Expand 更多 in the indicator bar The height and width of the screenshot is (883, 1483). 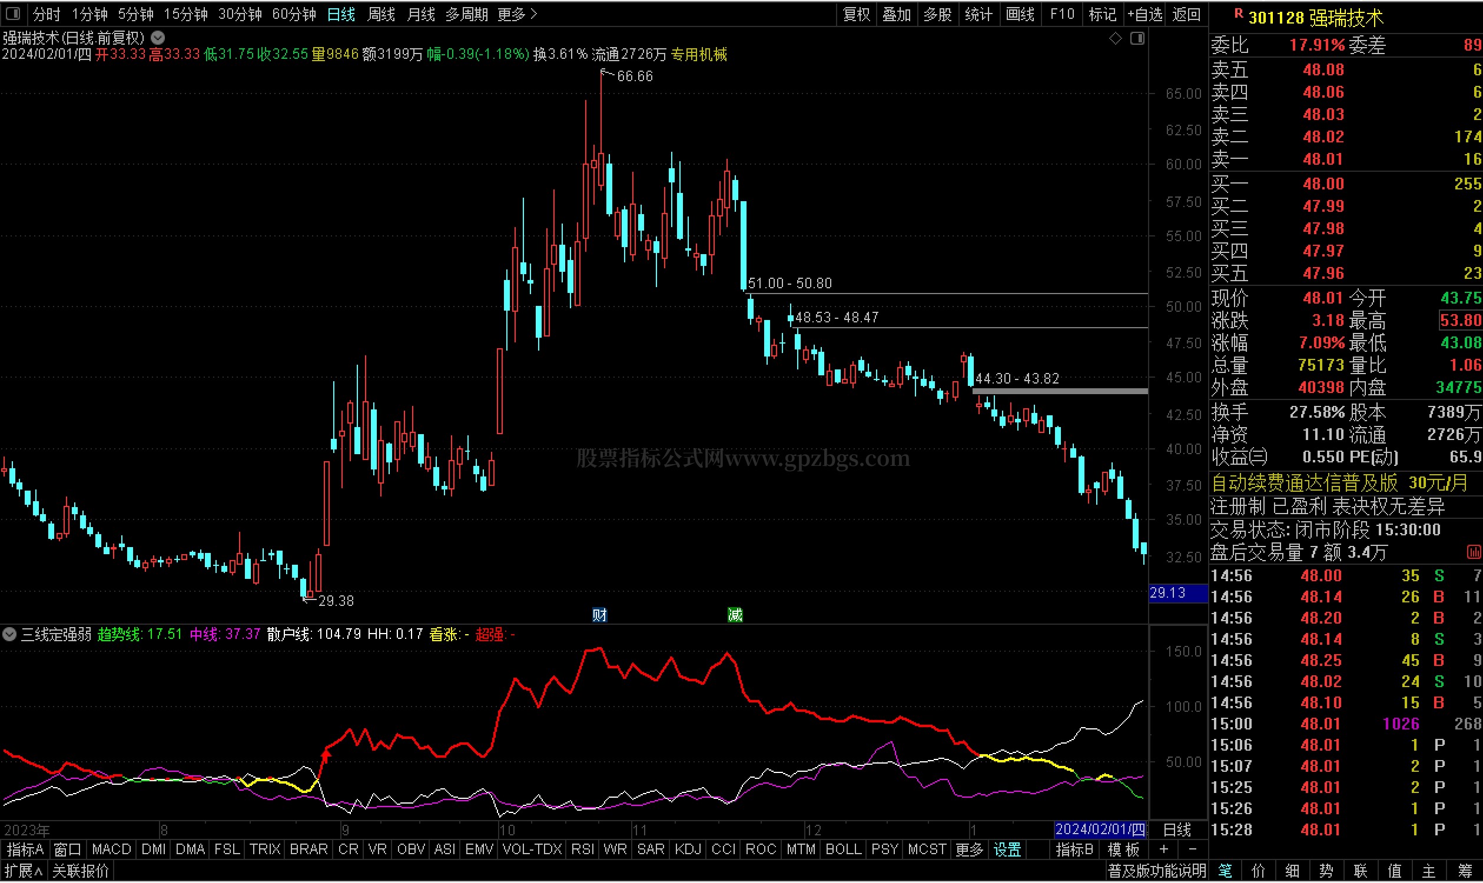point(969,849)
